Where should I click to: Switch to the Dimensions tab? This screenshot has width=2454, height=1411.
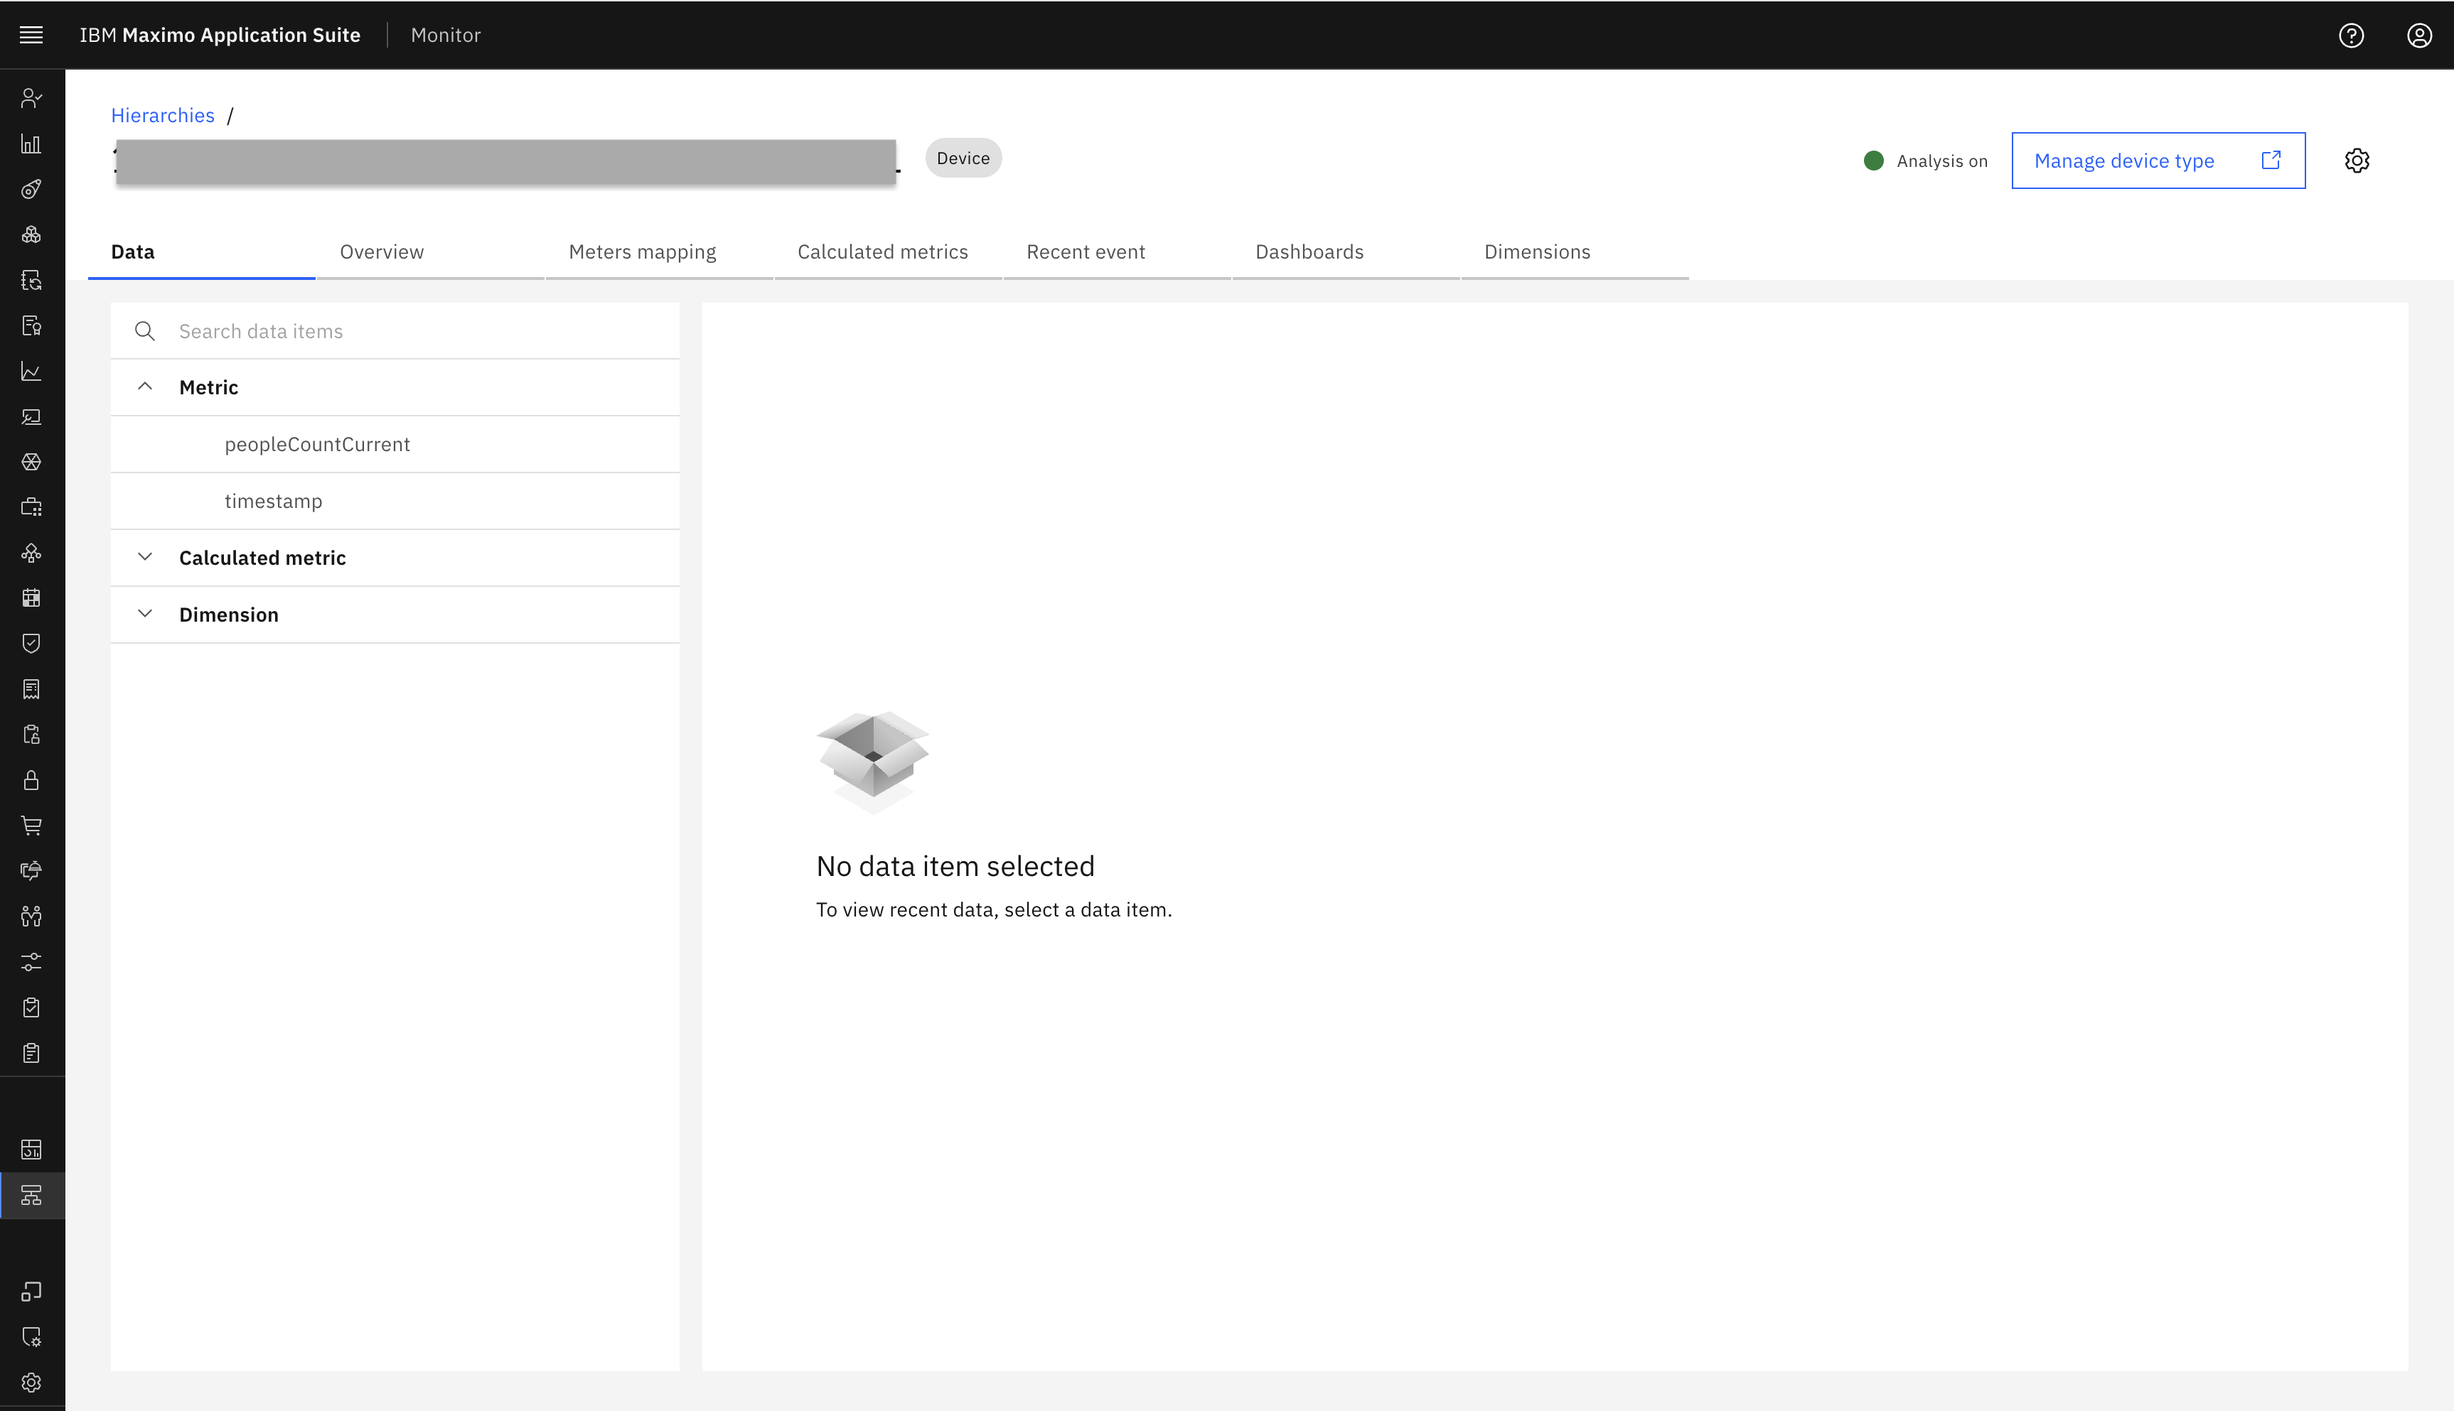(x=1575, y=252)
